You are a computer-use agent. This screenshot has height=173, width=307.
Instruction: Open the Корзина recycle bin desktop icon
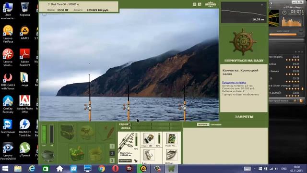pos(24,9)
